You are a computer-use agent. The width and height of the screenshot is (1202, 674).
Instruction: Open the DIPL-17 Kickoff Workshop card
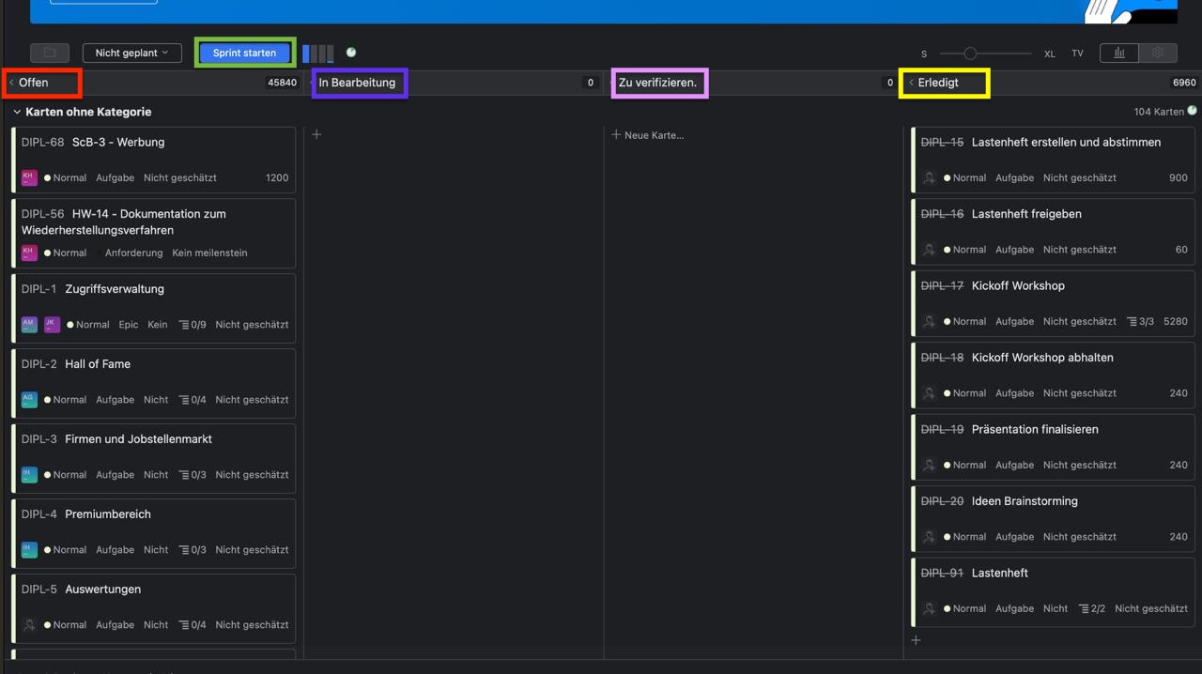point(1018,286)
